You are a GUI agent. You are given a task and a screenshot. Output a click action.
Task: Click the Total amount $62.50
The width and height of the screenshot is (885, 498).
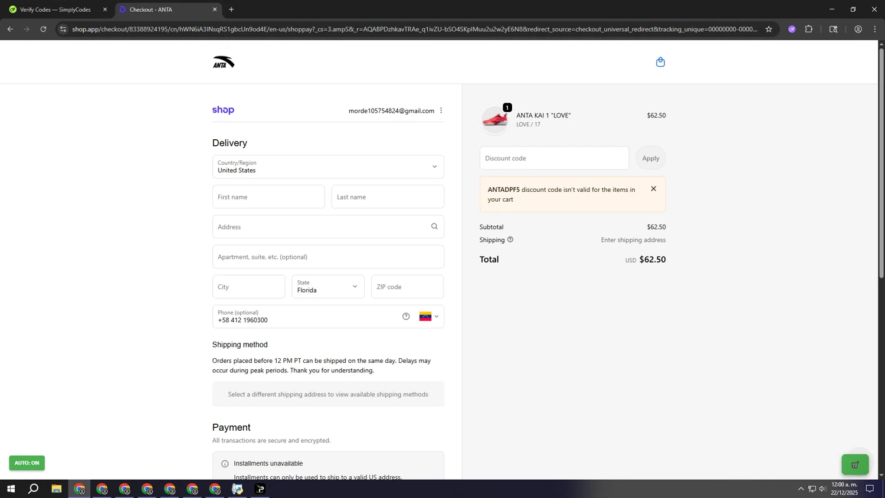(653, 260)
